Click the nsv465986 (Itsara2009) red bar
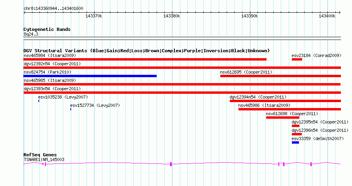The width and height of the screenshot is (352, 186). tap(290, 109)
